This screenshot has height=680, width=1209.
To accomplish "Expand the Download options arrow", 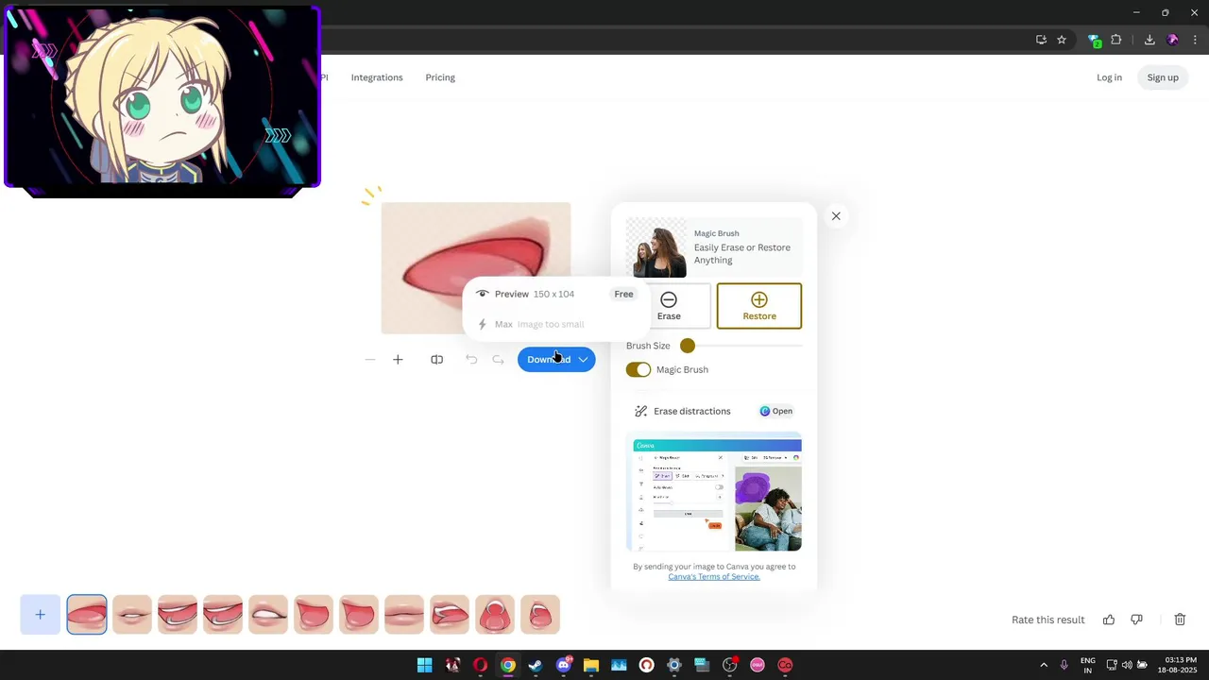I will click(x=583, y=360).
